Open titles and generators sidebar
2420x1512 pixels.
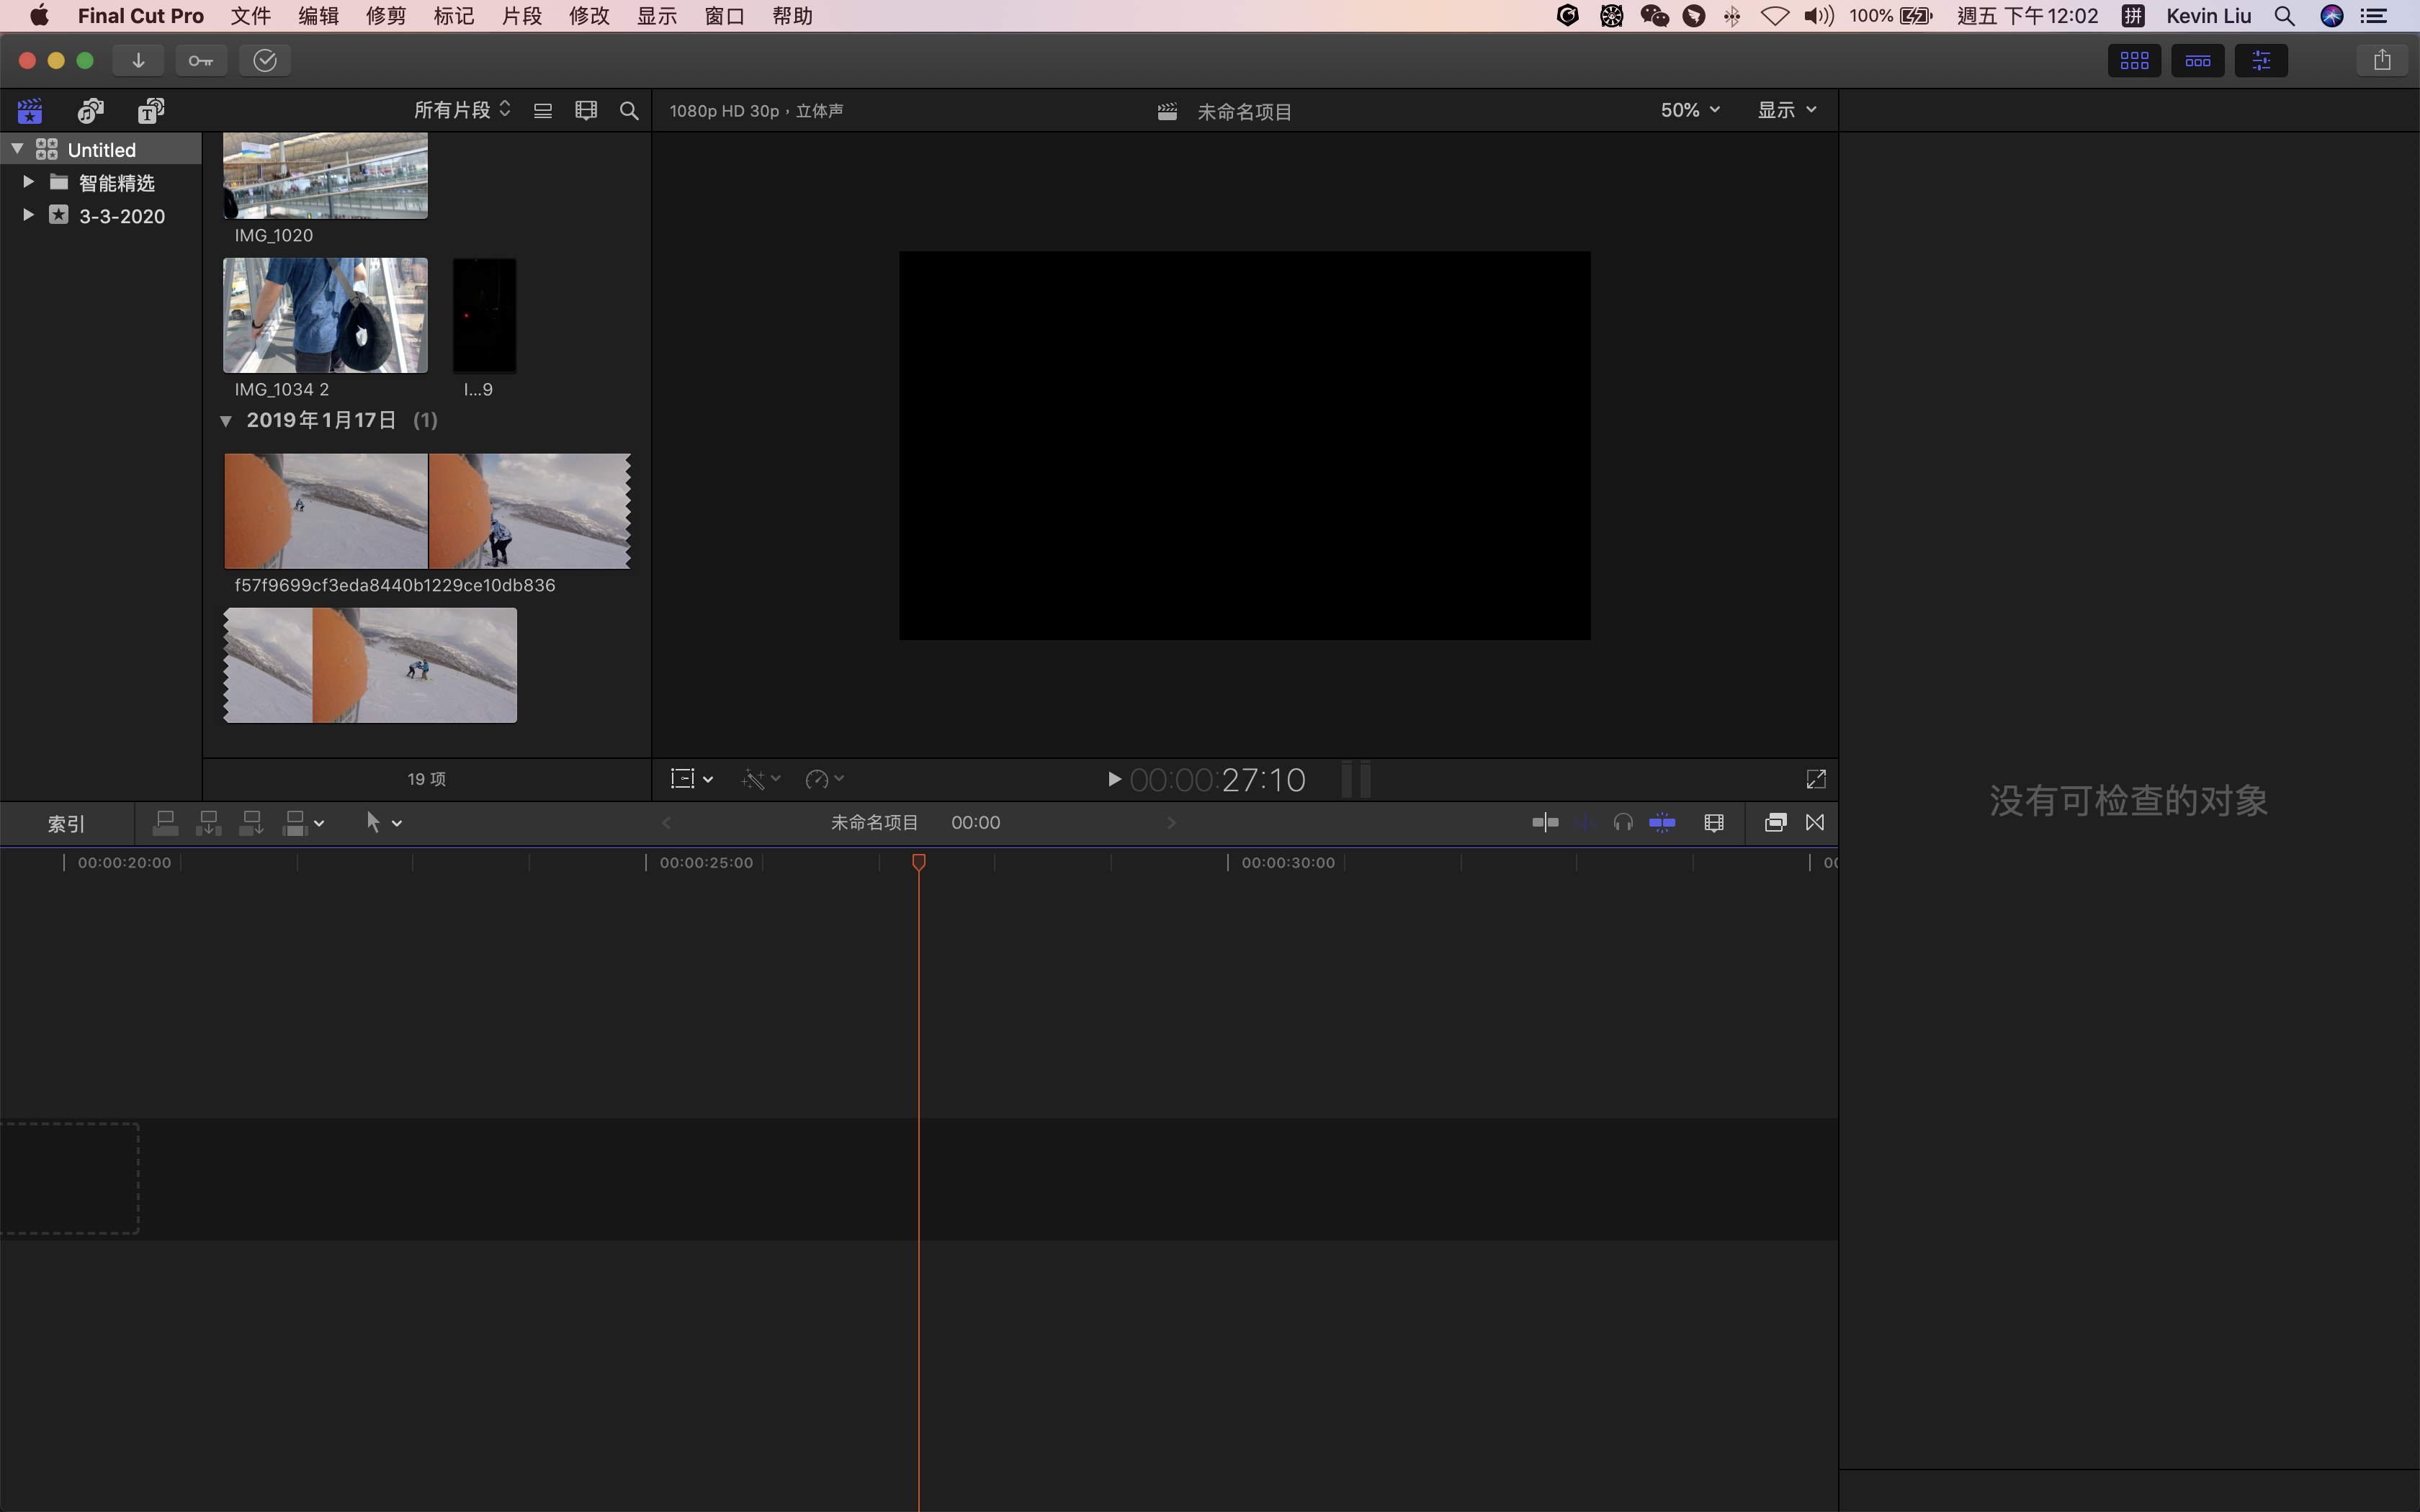(151, 110)
